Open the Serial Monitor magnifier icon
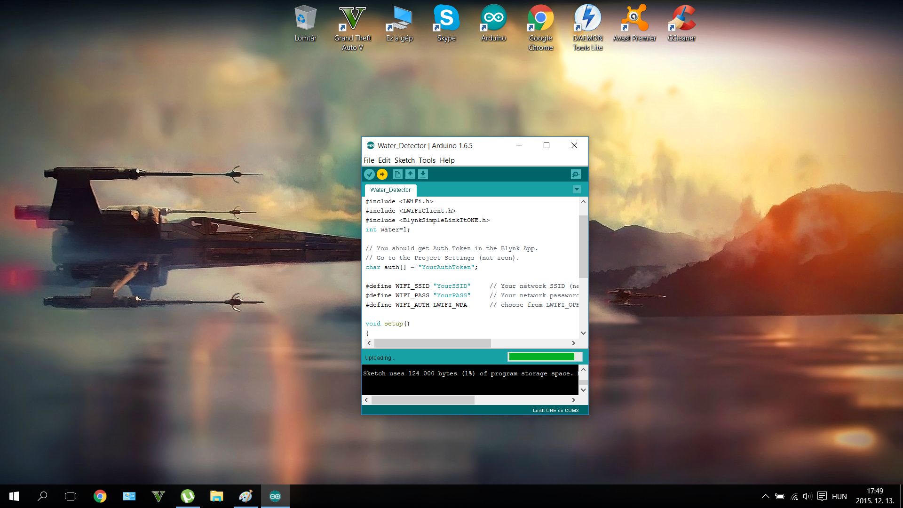Viewport: 903px width, 508px height. pyautogui.click(x=576, y=175)
